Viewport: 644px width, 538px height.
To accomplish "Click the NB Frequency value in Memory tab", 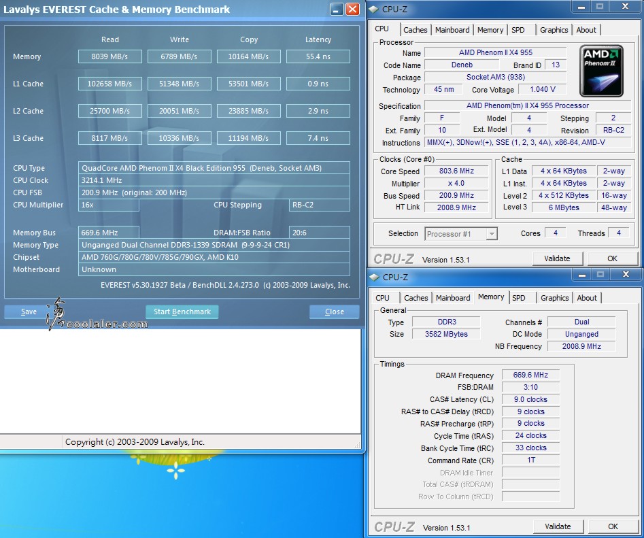I will point(581,346).
